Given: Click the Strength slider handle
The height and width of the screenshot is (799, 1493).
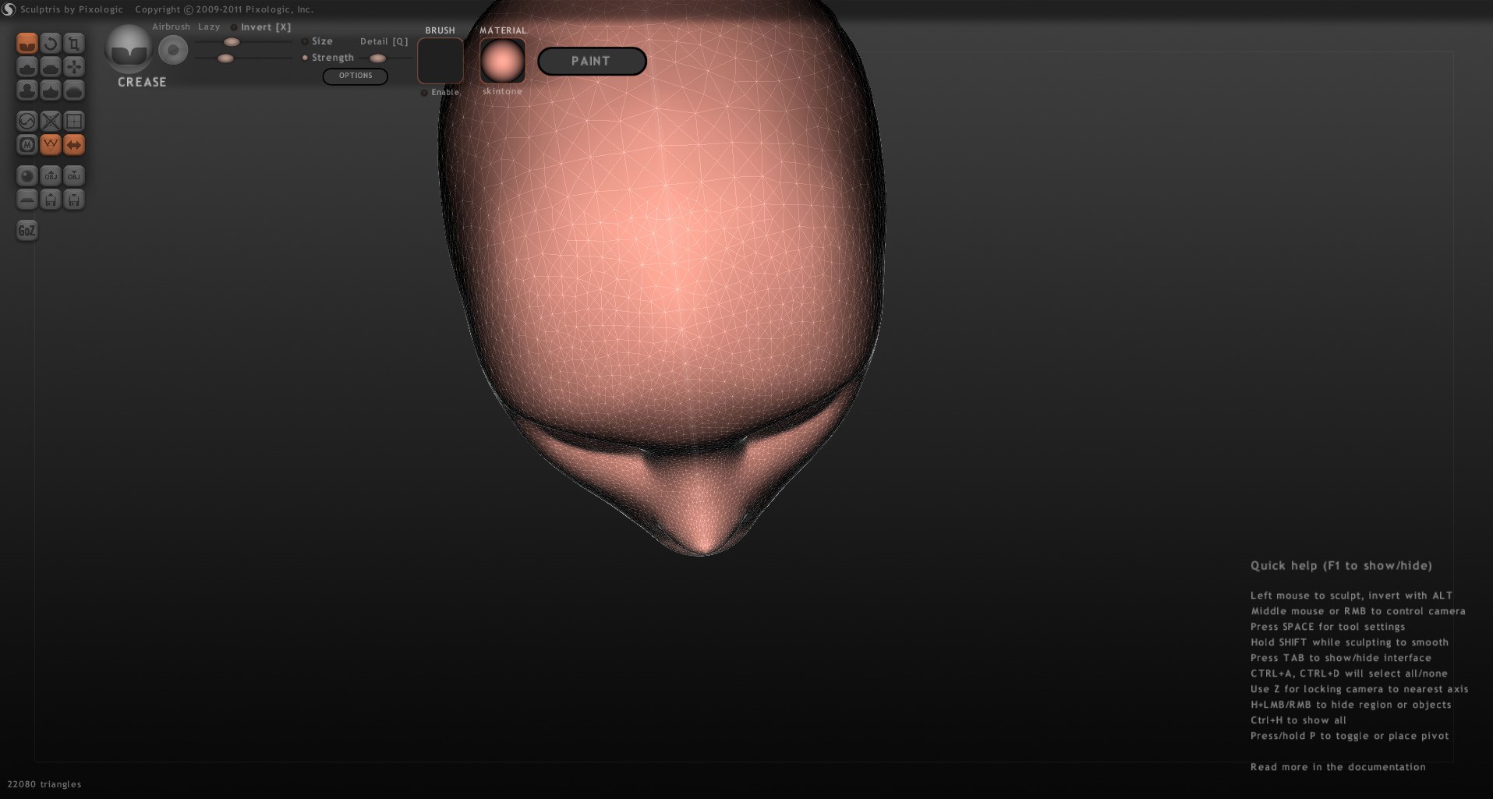Looking at the screenshot, I should [225, 58].
